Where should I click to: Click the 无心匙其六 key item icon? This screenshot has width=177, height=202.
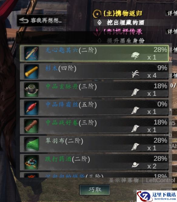coord(31,53)
